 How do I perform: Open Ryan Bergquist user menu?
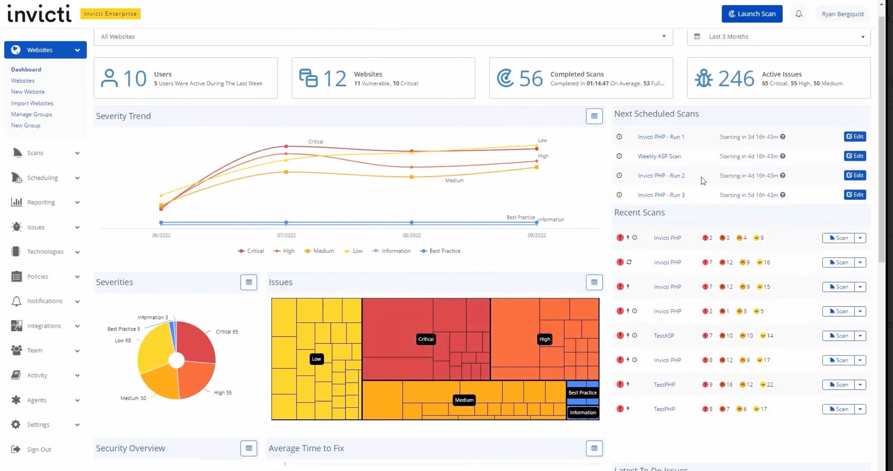pyautogui.click(x=842, y=14)
